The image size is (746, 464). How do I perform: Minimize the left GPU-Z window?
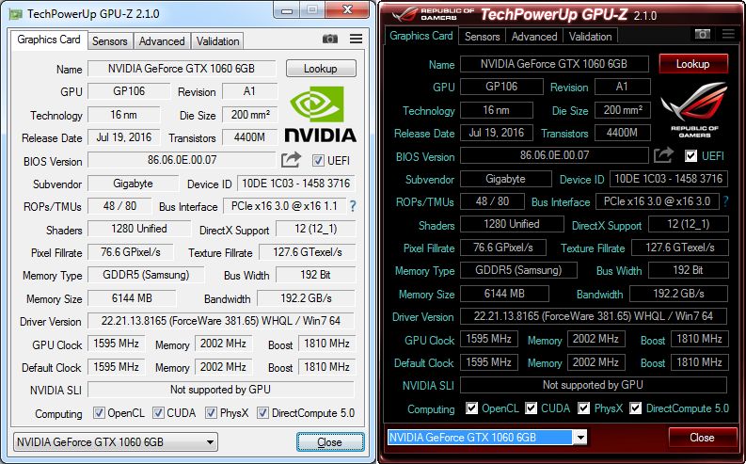(x=287, y=10)
